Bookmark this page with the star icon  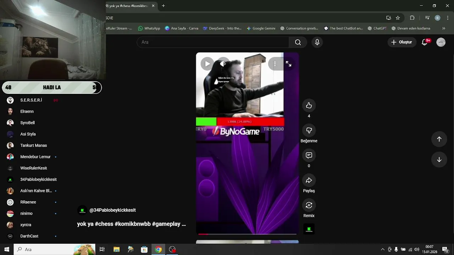tap(398, 18)
